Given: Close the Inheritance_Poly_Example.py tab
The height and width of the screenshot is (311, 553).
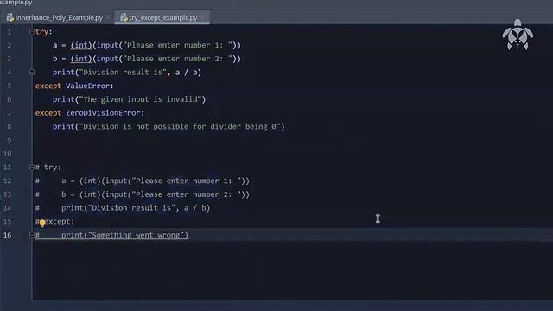Looking at the screenshot, I should click(108, 17).
